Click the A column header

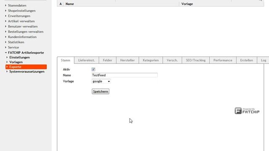tap(61, 4)
